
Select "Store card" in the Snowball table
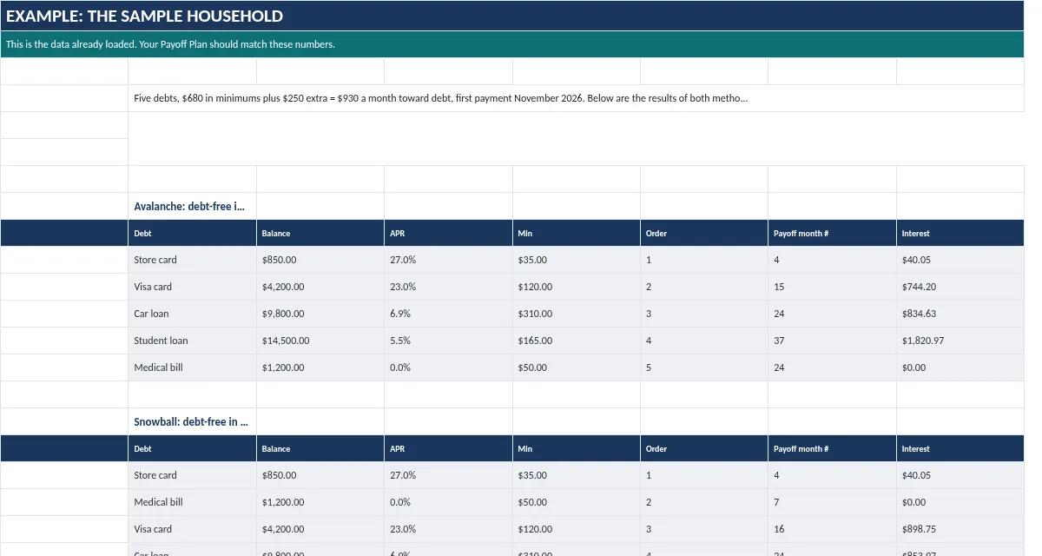pyautogui.click(x=192, y=475)
